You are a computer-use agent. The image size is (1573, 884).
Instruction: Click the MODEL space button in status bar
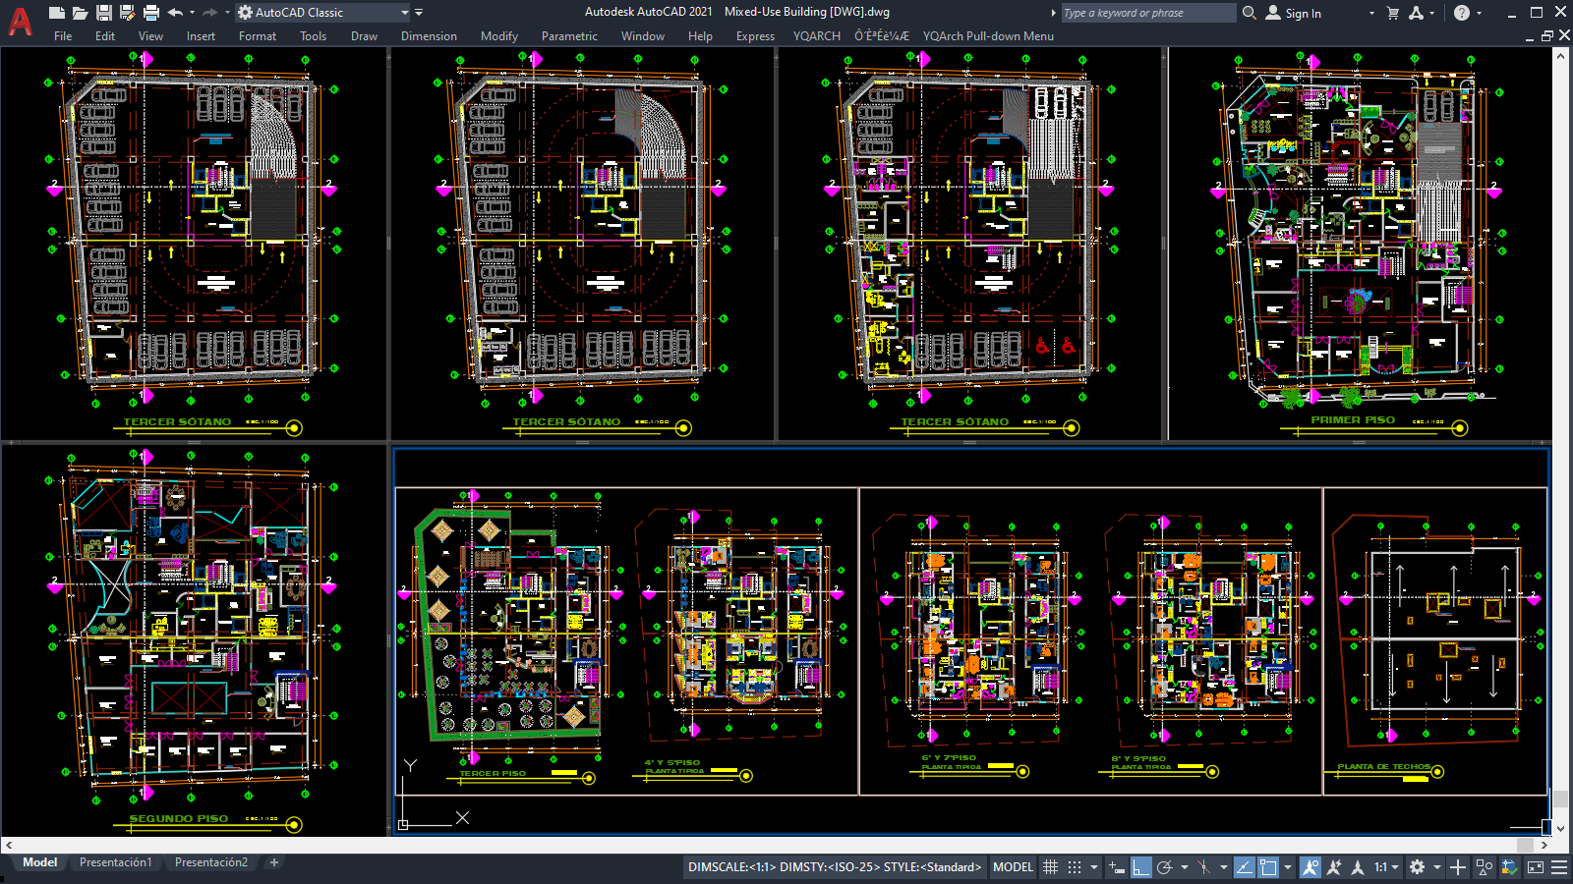[1013, 867]
